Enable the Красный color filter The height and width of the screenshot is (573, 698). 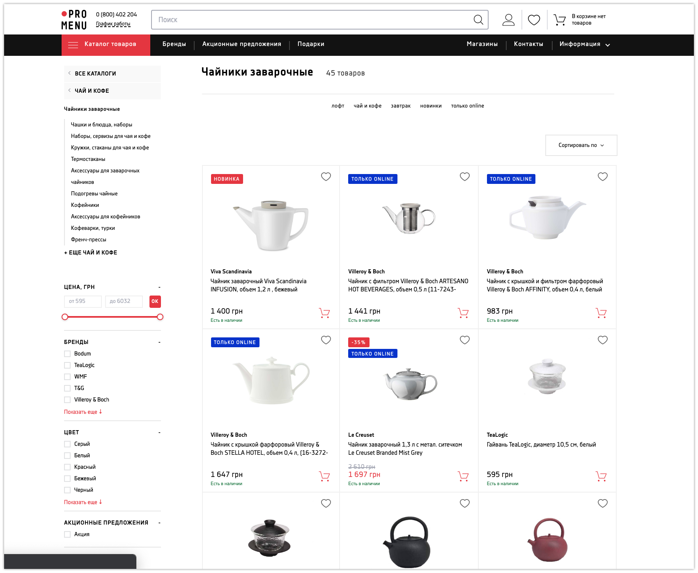pyautogui.click(x=67, y=467)
